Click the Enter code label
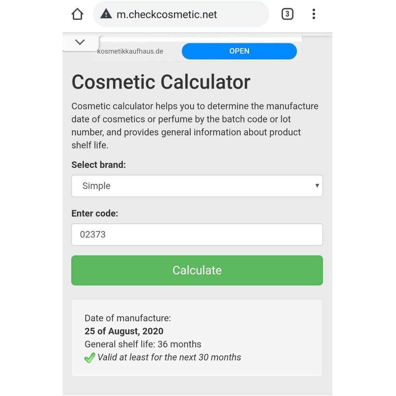This screenshot has width=396, height=396. point(95,213)
